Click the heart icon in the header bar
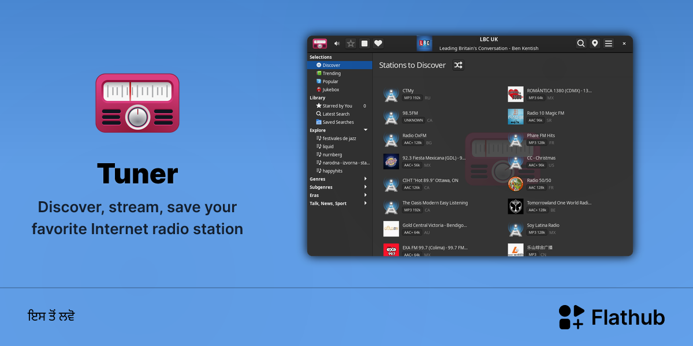Image resolution: width=693 pixels, height=346 pixels. [378, 43]
